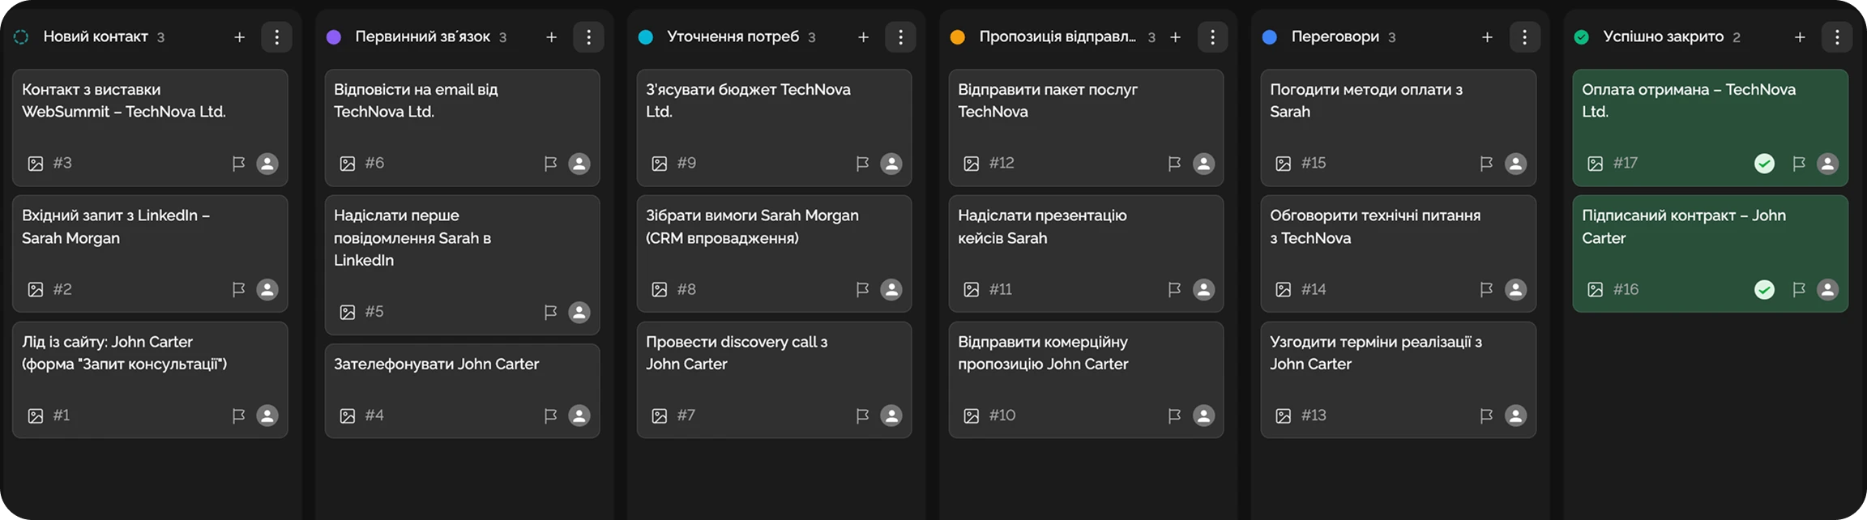Click the image icon on card #6
Viewport: 1867px width, 520px height.
348,164
